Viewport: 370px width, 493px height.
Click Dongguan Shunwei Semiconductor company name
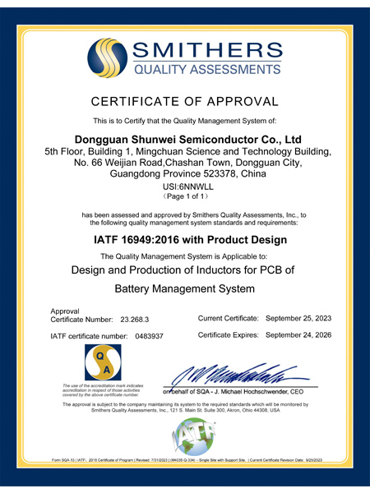coord(188,140)
